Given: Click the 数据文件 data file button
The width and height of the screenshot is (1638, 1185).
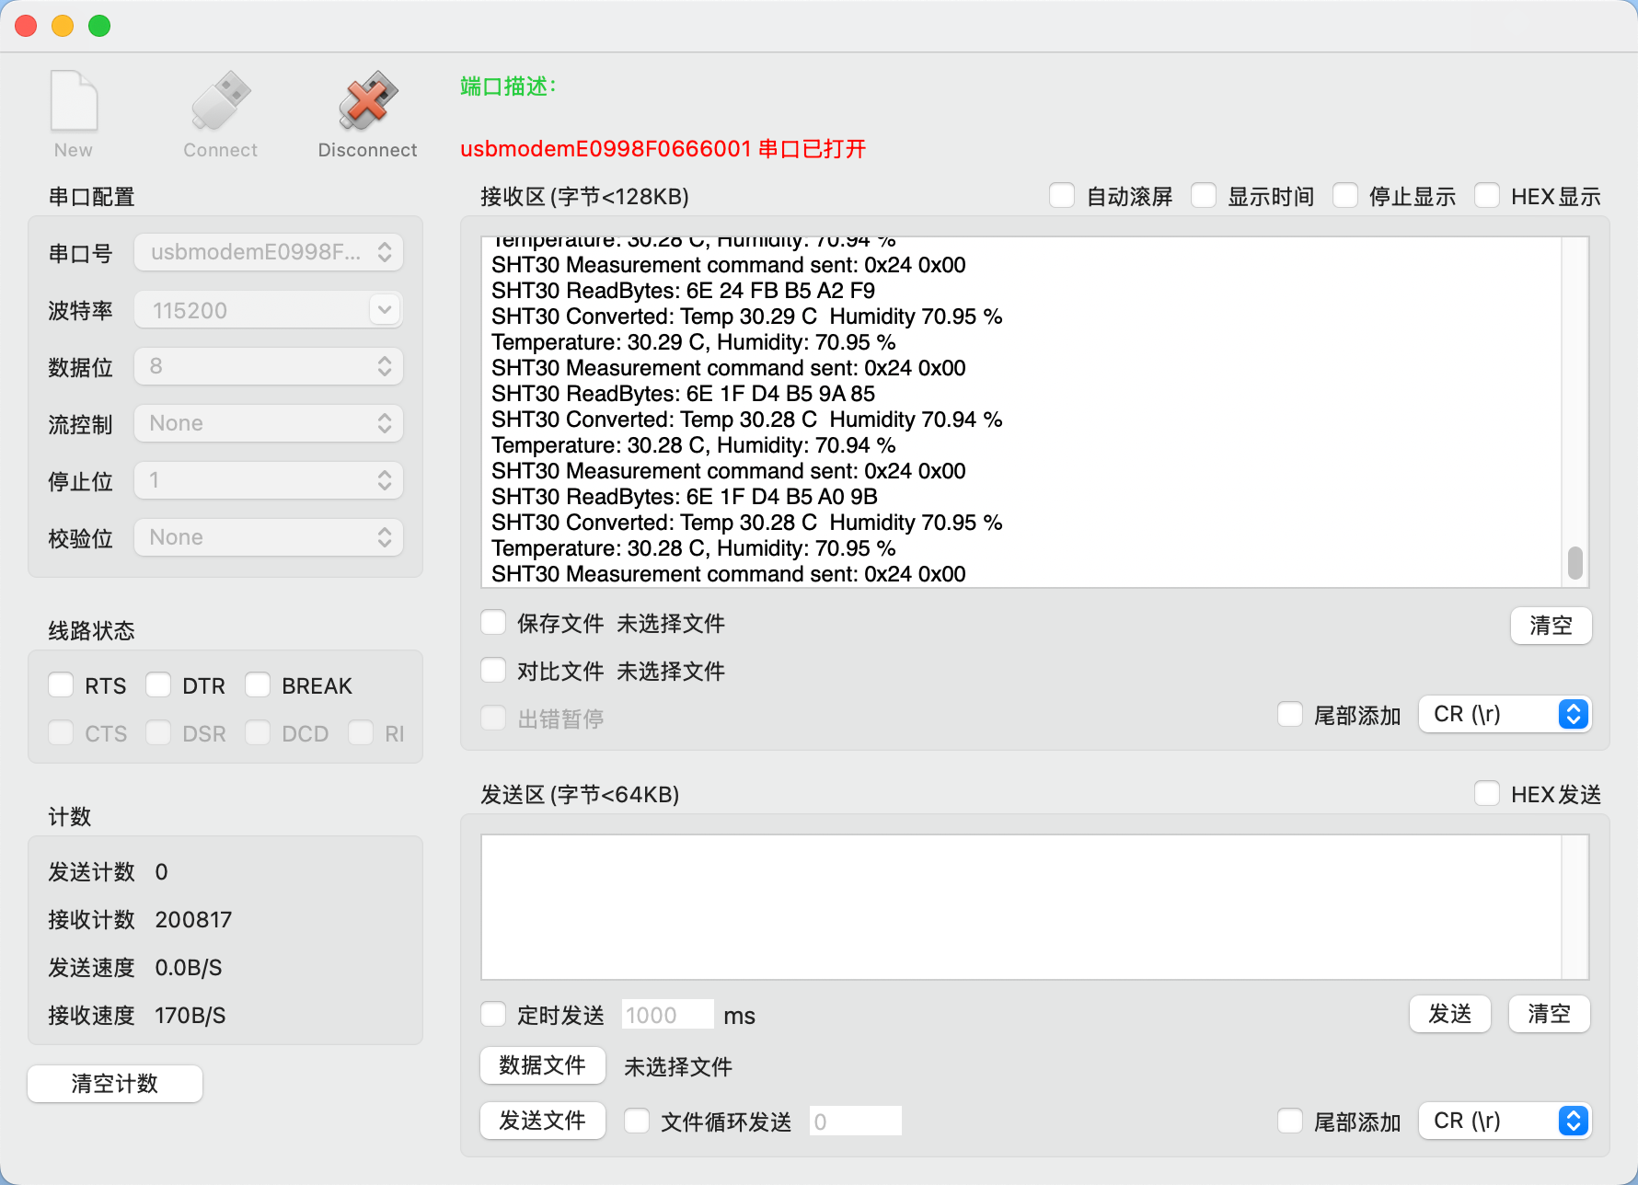Looking at the screenshot, I should (542, 1065).
